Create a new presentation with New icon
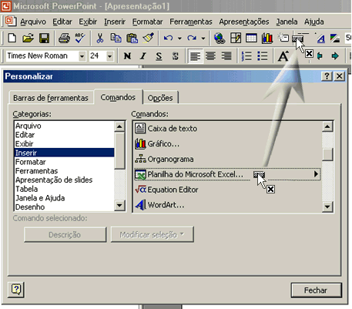The image size is (352, 309). 12,39
